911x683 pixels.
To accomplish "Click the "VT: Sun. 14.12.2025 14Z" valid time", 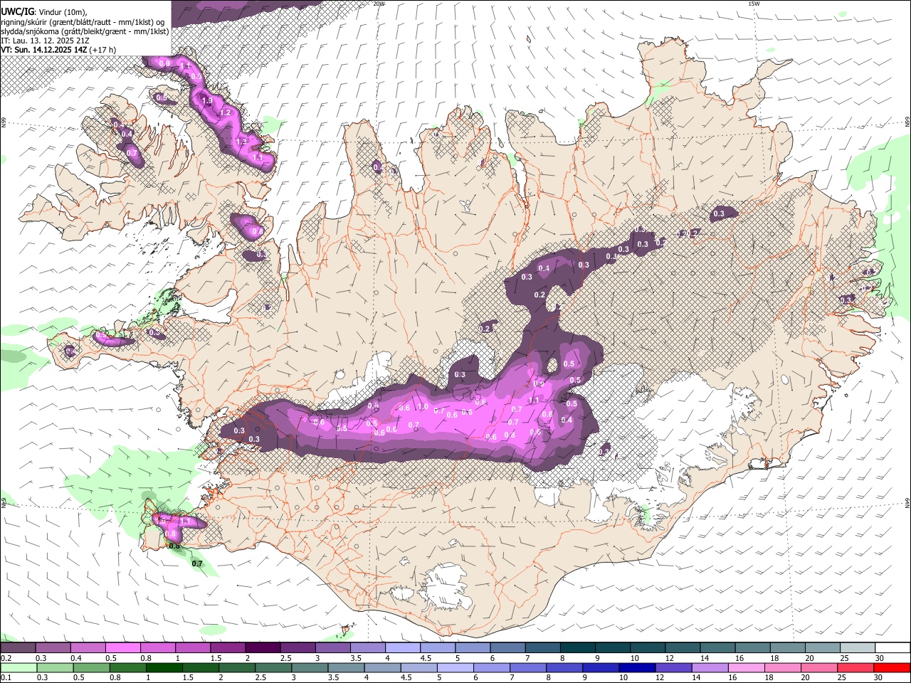I will [44, 50].
